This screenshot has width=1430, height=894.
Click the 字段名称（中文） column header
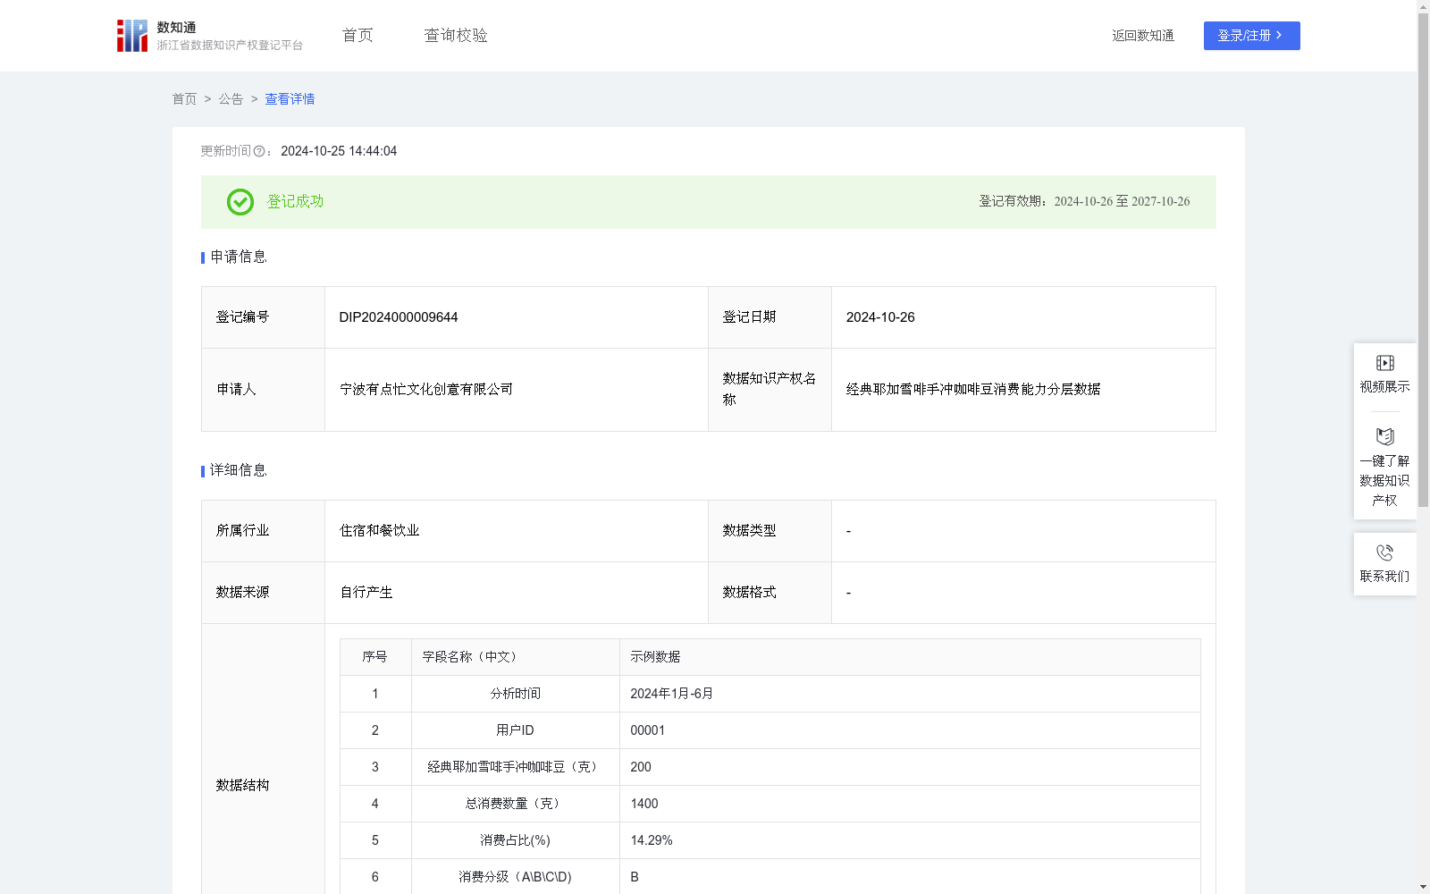[473, 657]
